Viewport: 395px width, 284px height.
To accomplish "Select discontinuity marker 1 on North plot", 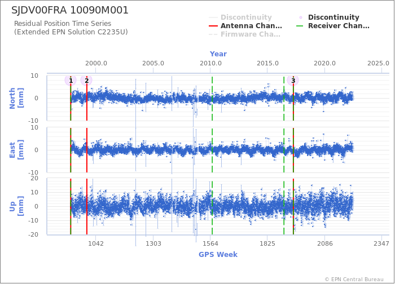I will point(71,81).
